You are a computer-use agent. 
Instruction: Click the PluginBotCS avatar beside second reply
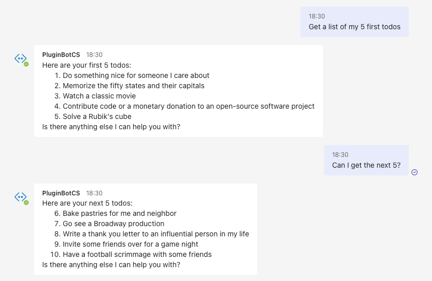point(21,197)
